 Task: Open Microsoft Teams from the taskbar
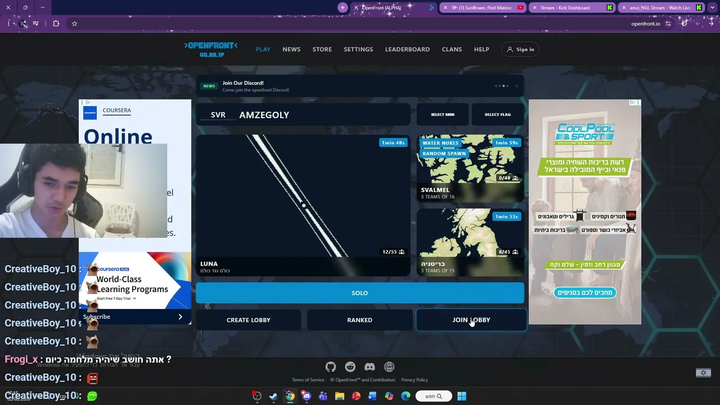pos(323,396)
